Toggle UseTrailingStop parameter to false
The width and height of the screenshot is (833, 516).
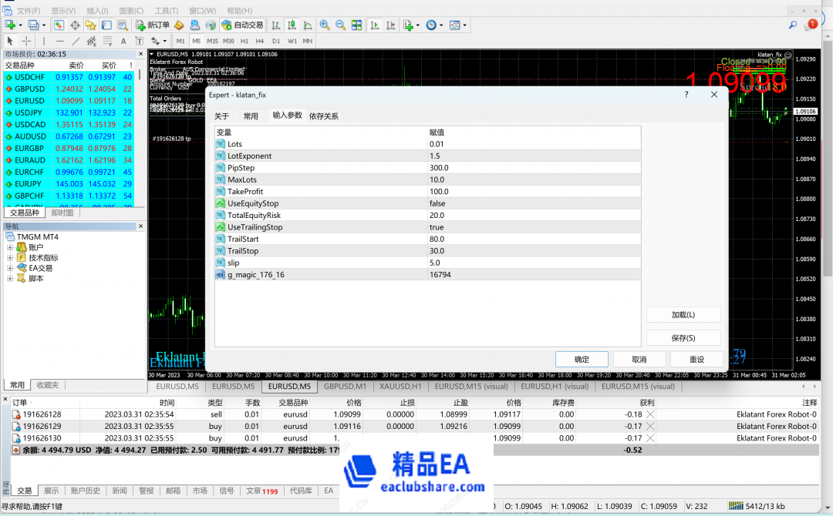pos(438,227)
